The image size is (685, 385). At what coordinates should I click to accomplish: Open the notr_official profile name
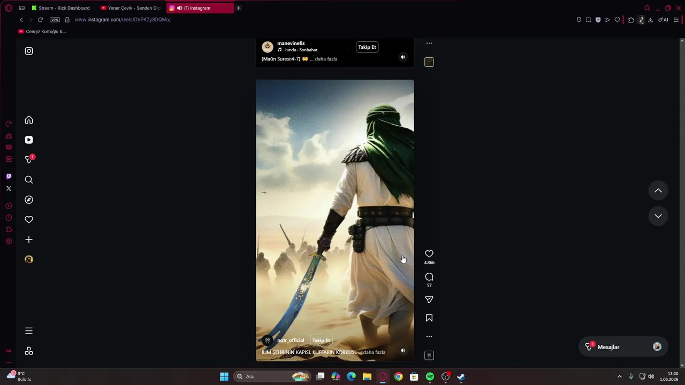[x=291, y=341]
